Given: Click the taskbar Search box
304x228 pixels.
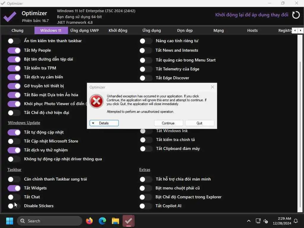Looking at the screenshot, I should click(50, 221).
